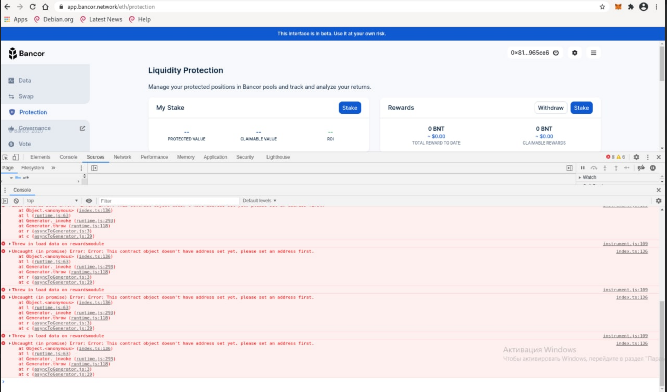This screenshot has height=392, width=667.
Task: Open the extensions puzzle menu
Action: 631,7
